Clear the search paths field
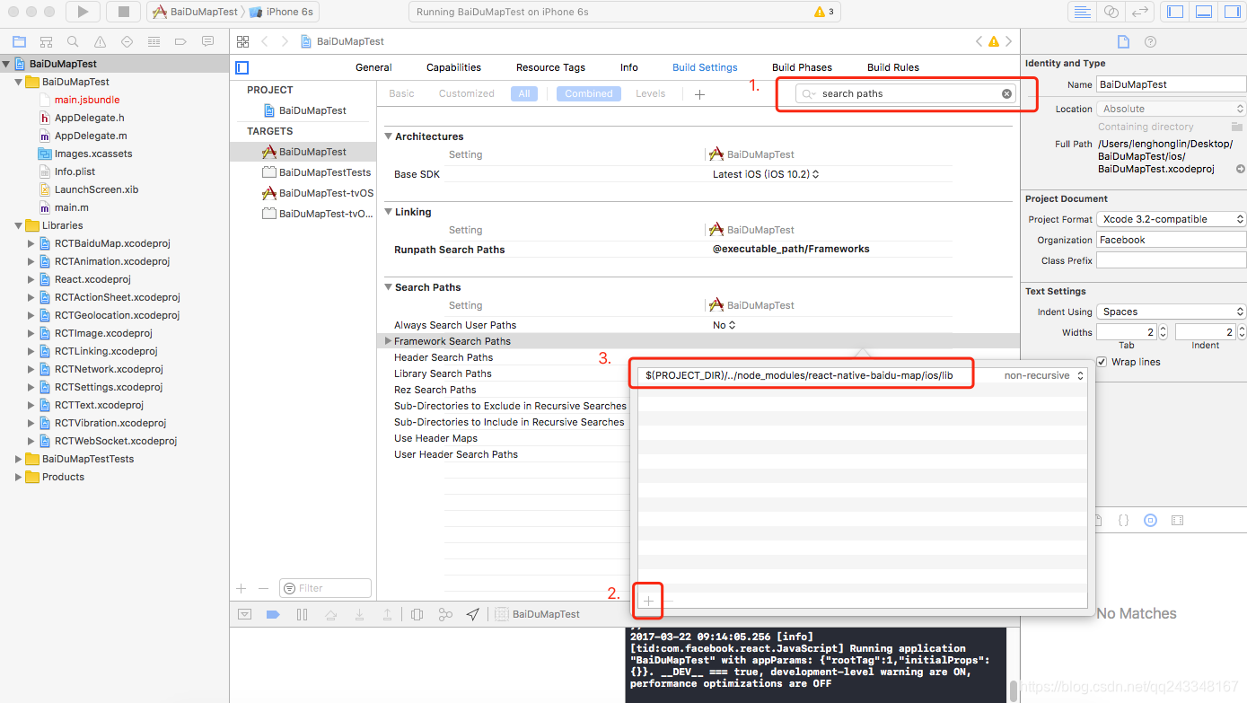Viewport: 1247px width, 703px height. tap(1006, 93)
